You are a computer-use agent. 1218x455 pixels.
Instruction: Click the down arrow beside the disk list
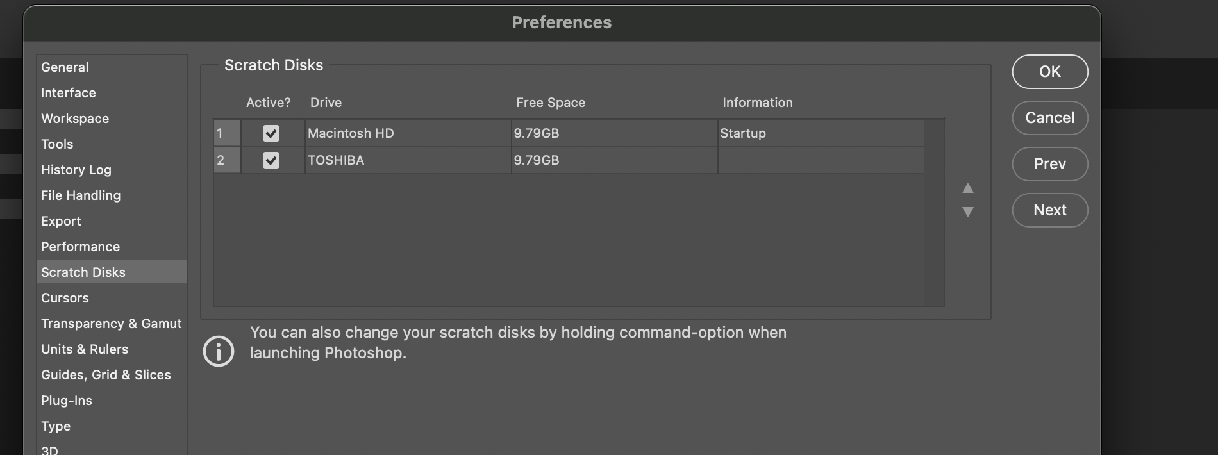968,211
